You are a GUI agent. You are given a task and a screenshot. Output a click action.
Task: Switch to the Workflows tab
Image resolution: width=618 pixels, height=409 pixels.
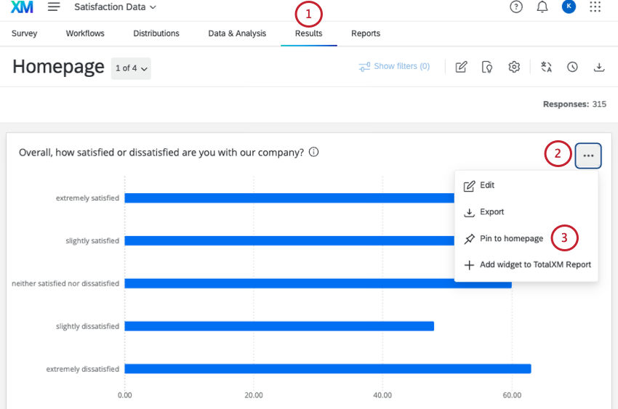[x=85, y=33]
